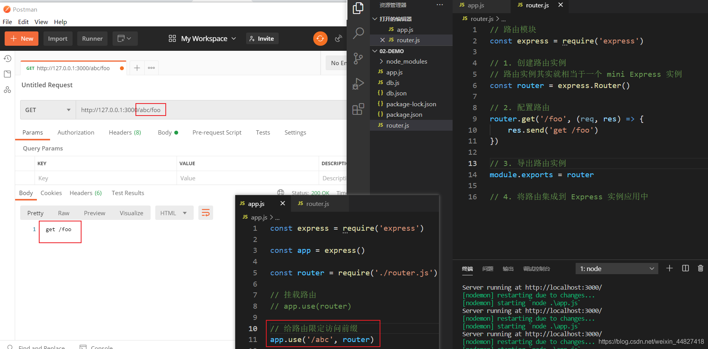Select the Preview response view
Screen dimensions: 708x349
pos(94,213)
